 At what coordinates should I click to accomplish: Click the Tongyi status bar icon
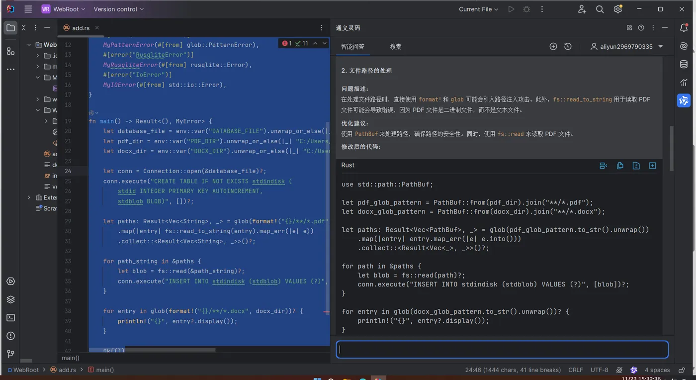(634, 370)
